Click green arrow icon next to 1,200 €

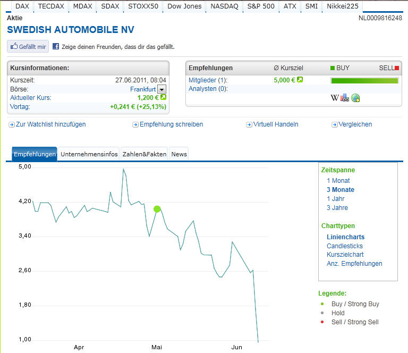(x=163, y=97)
